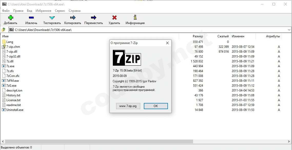
Task: Click the blue minus Извлечь icon
Action: click(x=31, y=18)
